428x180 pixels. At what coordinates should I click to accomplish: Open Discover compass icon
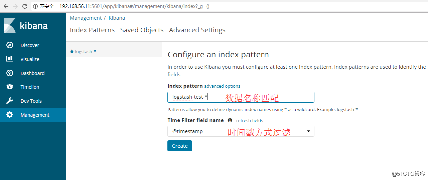click(x=10, y=45)
